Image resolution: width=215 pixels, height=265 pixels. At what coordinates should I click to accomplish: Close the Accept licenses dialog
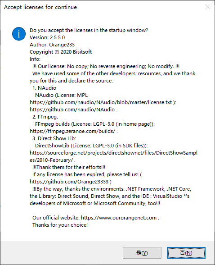tap(208, 7)
